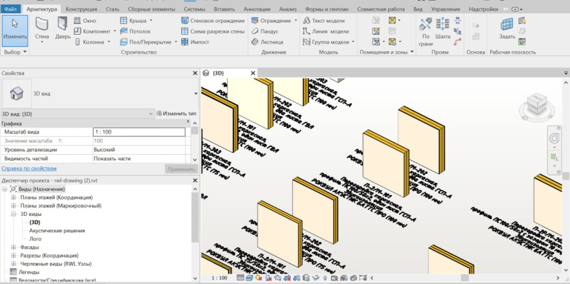
Task: Click the Шахта (Shaft) opening tool
Action: pos(442,29)
